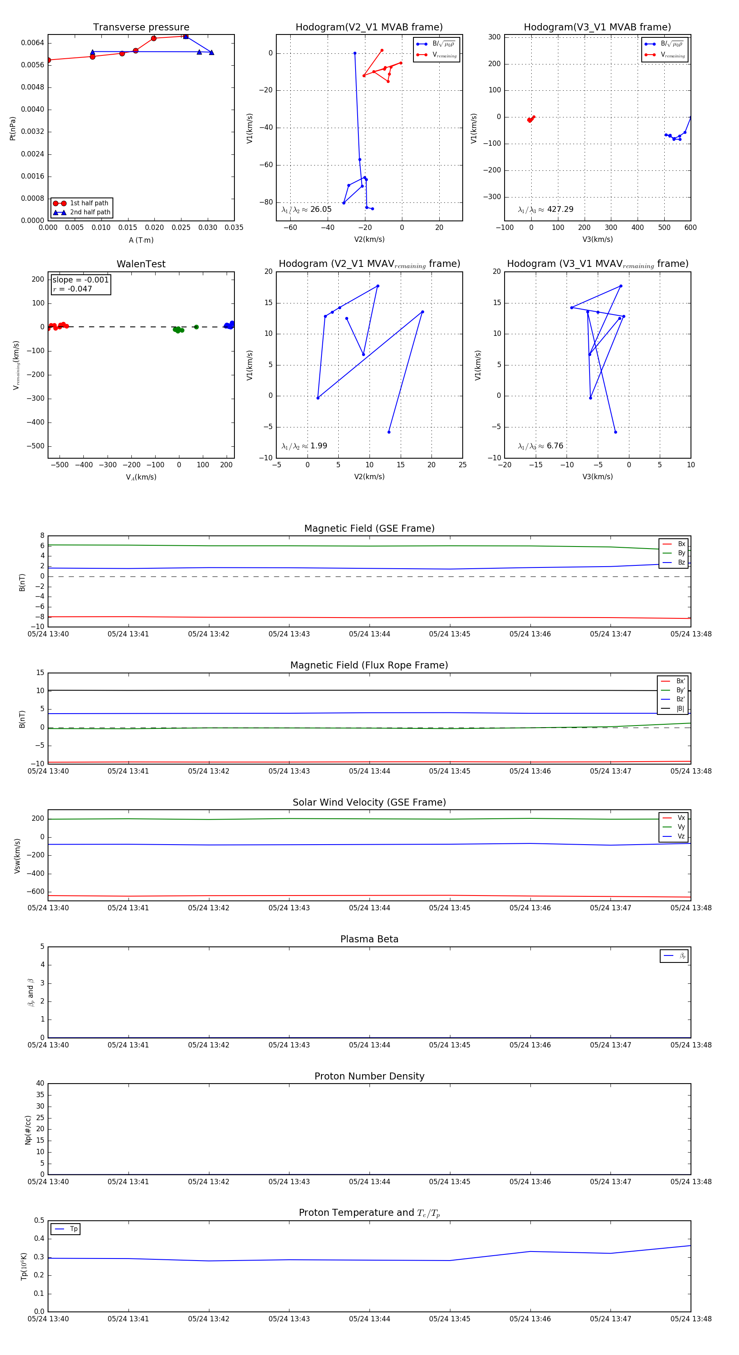This screenshot has height=1355, width=739.
Task: Click the Bx' legend entry in Flux Rope plot
Action: [673, 681]
